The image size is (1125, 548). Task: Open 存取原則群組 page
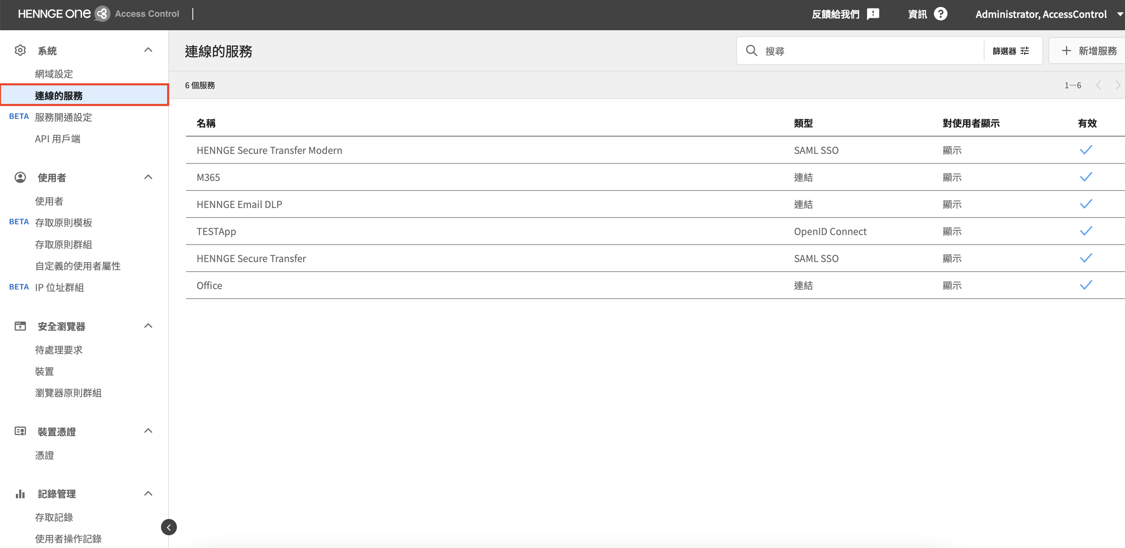point(63,244)
